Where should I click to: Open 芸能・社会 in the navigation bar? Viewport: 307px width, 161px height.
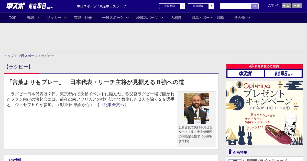83,18
